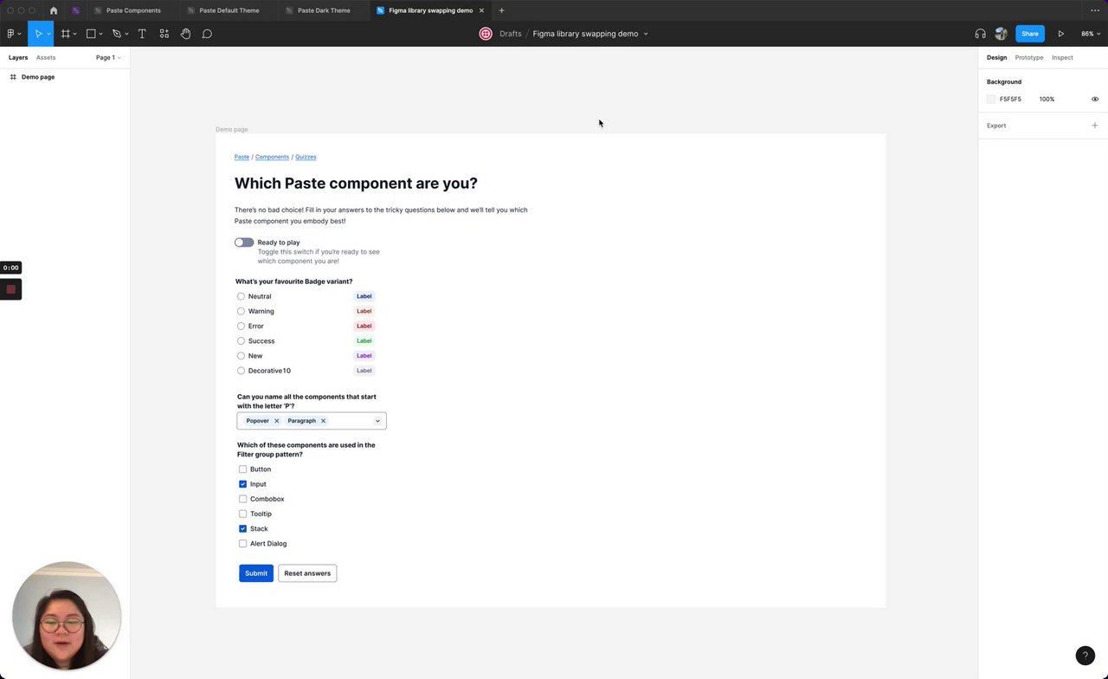Edit the background opacity 100% field
The image size is (1108, 679).
pos(1047,99)
